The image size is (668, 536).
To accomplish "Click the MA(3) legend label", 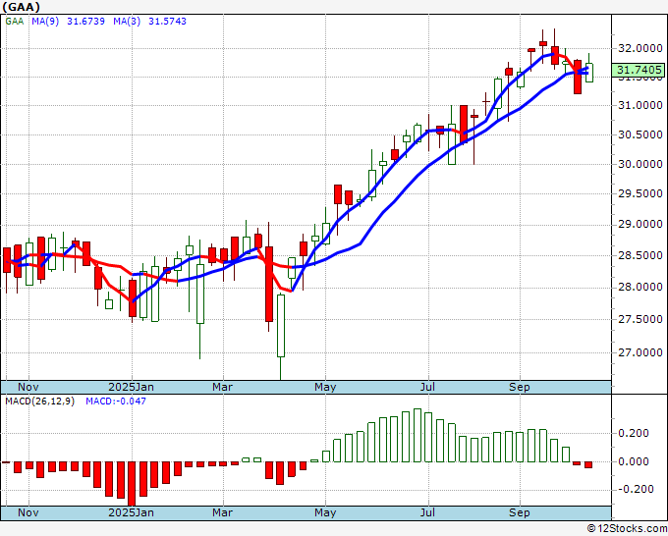I will pyautogui.click(x=127, y=22).
